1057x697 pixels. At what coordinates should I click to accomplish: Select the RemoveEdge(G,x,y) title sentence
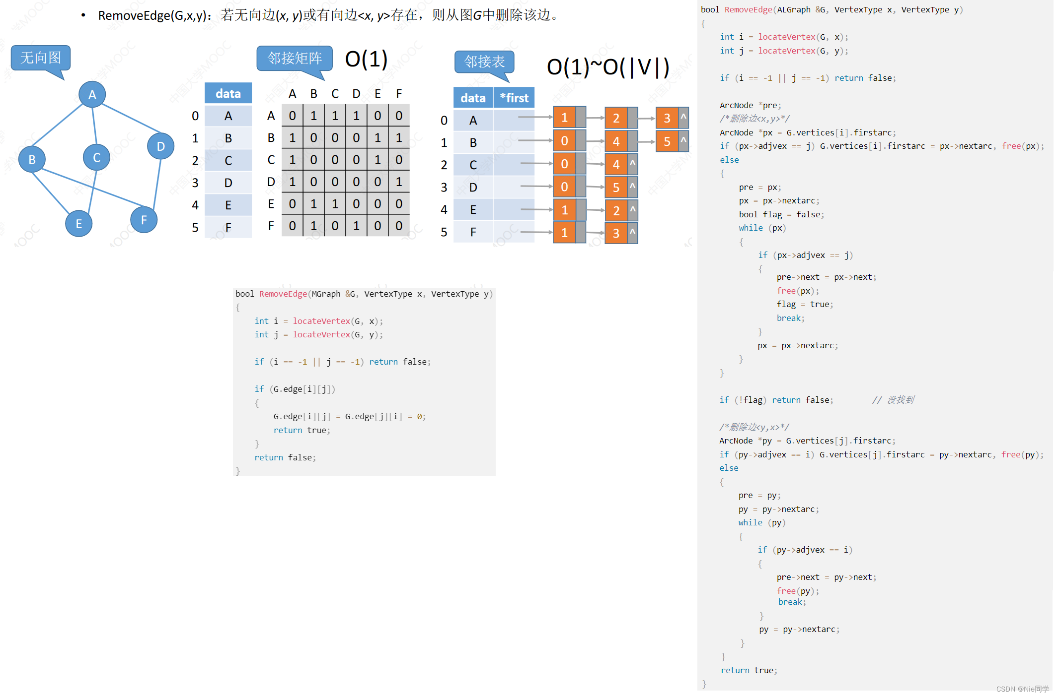pyautogui.click(x=328, y=15)
